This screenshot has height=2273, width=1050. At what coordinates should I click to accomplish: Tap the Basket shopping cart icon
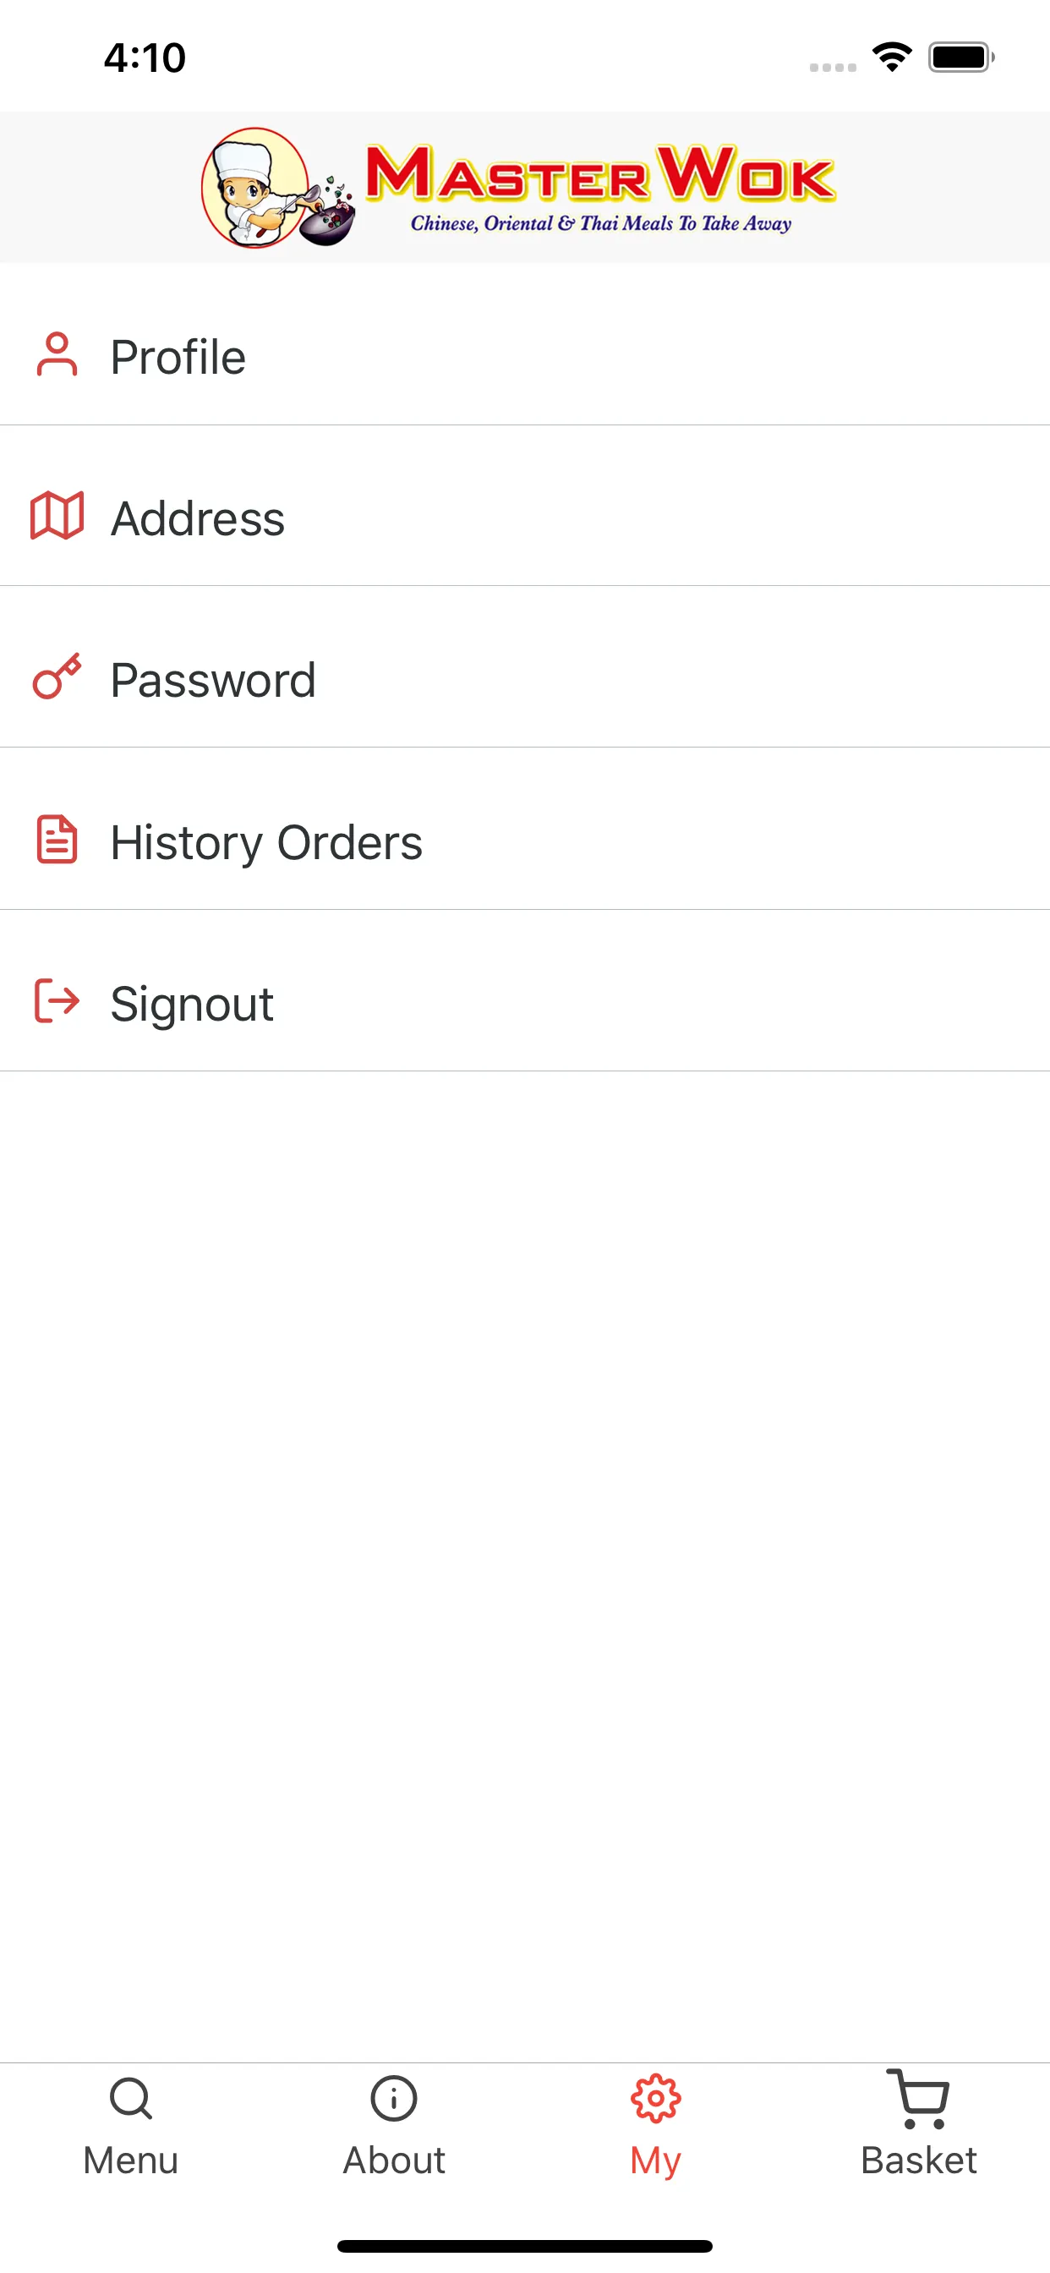[918, 2098]
